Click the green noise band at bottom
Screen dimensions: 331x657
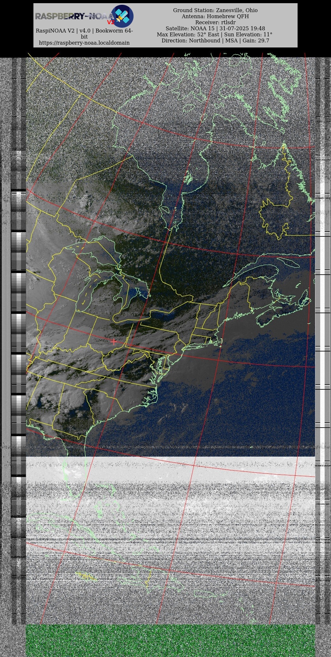pos(170,640)
